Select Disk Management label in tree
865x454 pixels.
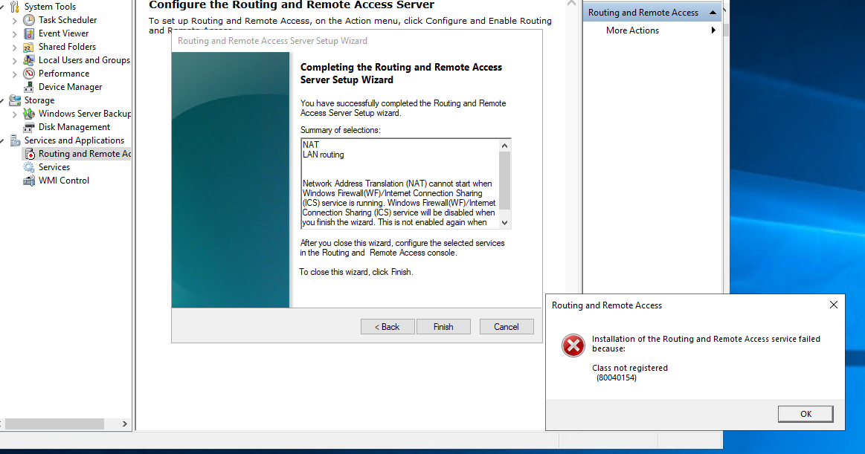click(74, 127)
